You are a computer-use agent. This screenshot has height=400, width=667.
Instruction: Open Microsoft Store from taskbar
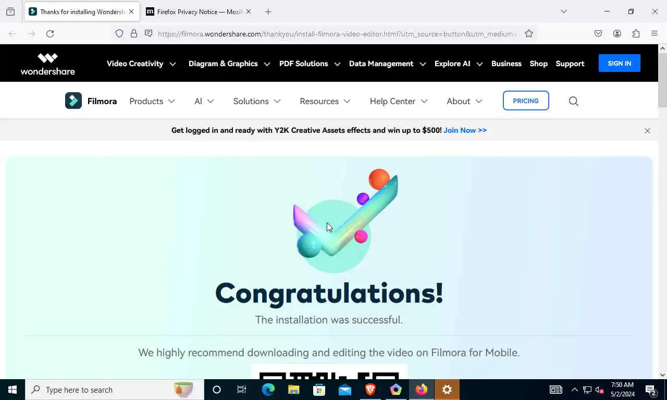(x=319, y=390)
